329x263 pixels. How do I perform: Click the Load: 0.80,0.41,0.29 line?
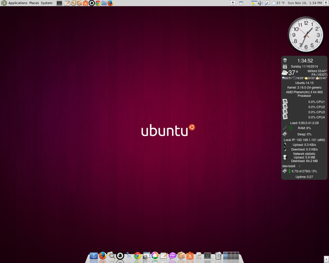click(304, 123)
